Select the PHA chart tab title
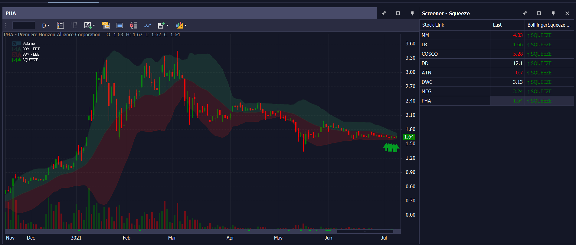 (11, 13)
